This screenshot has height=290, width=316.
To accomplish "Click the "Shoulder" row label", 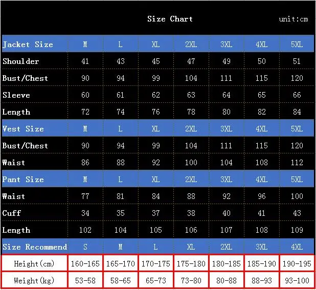I will click(x=21, y=61).
